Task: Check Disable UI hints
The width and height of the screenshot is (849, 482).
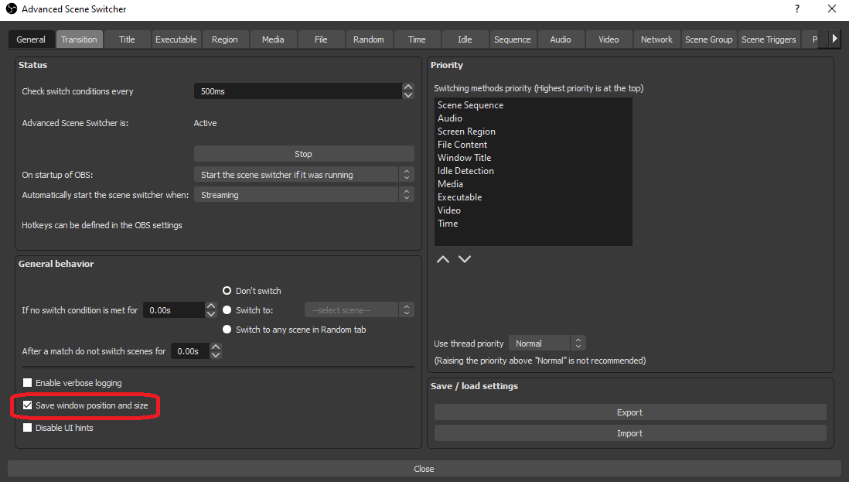Action: point(27,427)
